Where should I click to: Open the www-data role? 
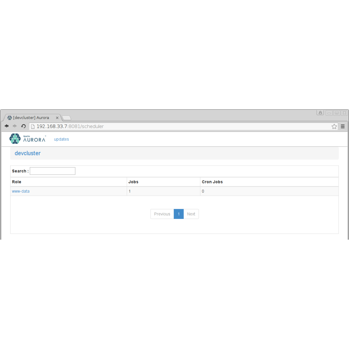tap(21, 191)
